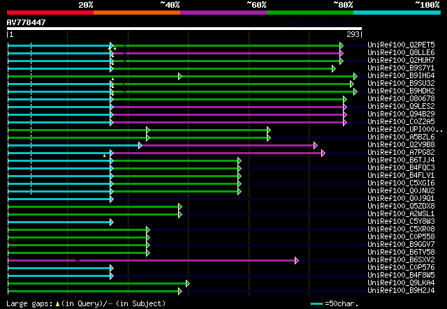Screen dimensions: 447x309
Task: Click the purple ~60% identity legend segment
Action: pyautogui.click(x=223, y=13)
